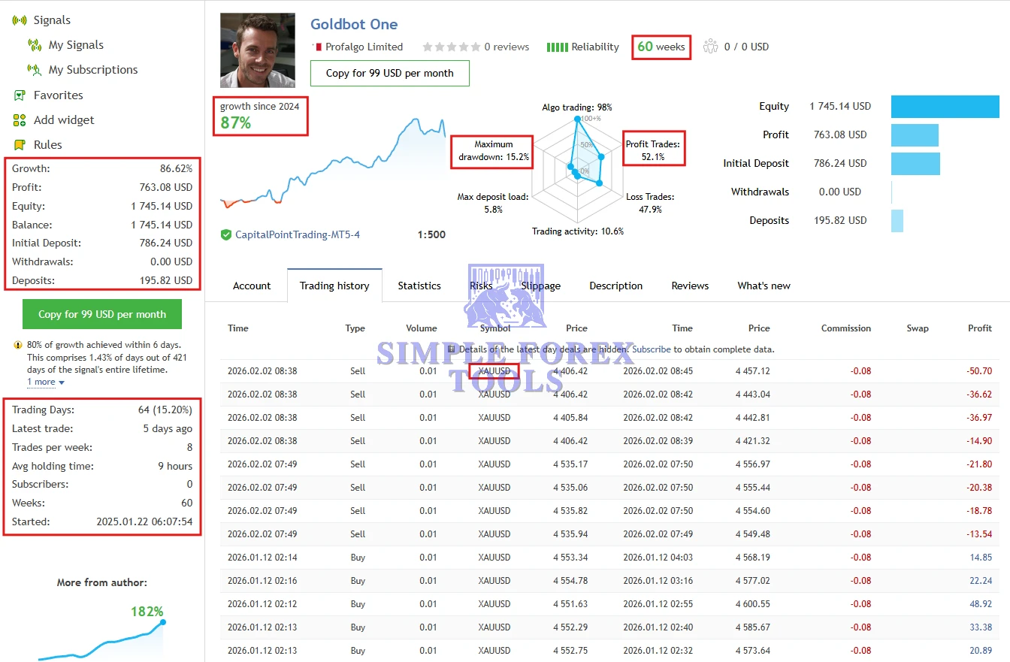Viewport: 1010px width, 662px height.
Task: Open the What's new tab
Action: coord(764,286)
